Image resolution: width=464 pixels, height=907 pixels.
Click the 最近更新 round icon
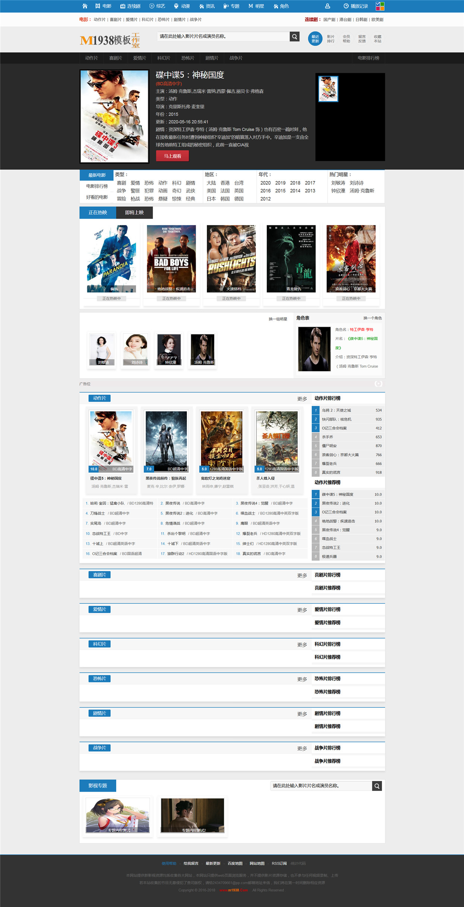click(315, 39)
